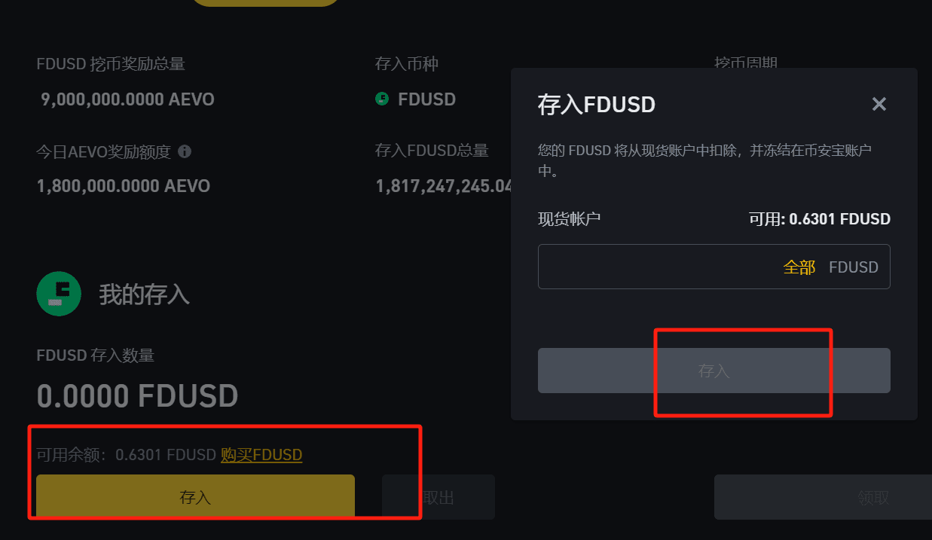Click the FDUSD suffix inside the amount field

click(x=854, y=267)
